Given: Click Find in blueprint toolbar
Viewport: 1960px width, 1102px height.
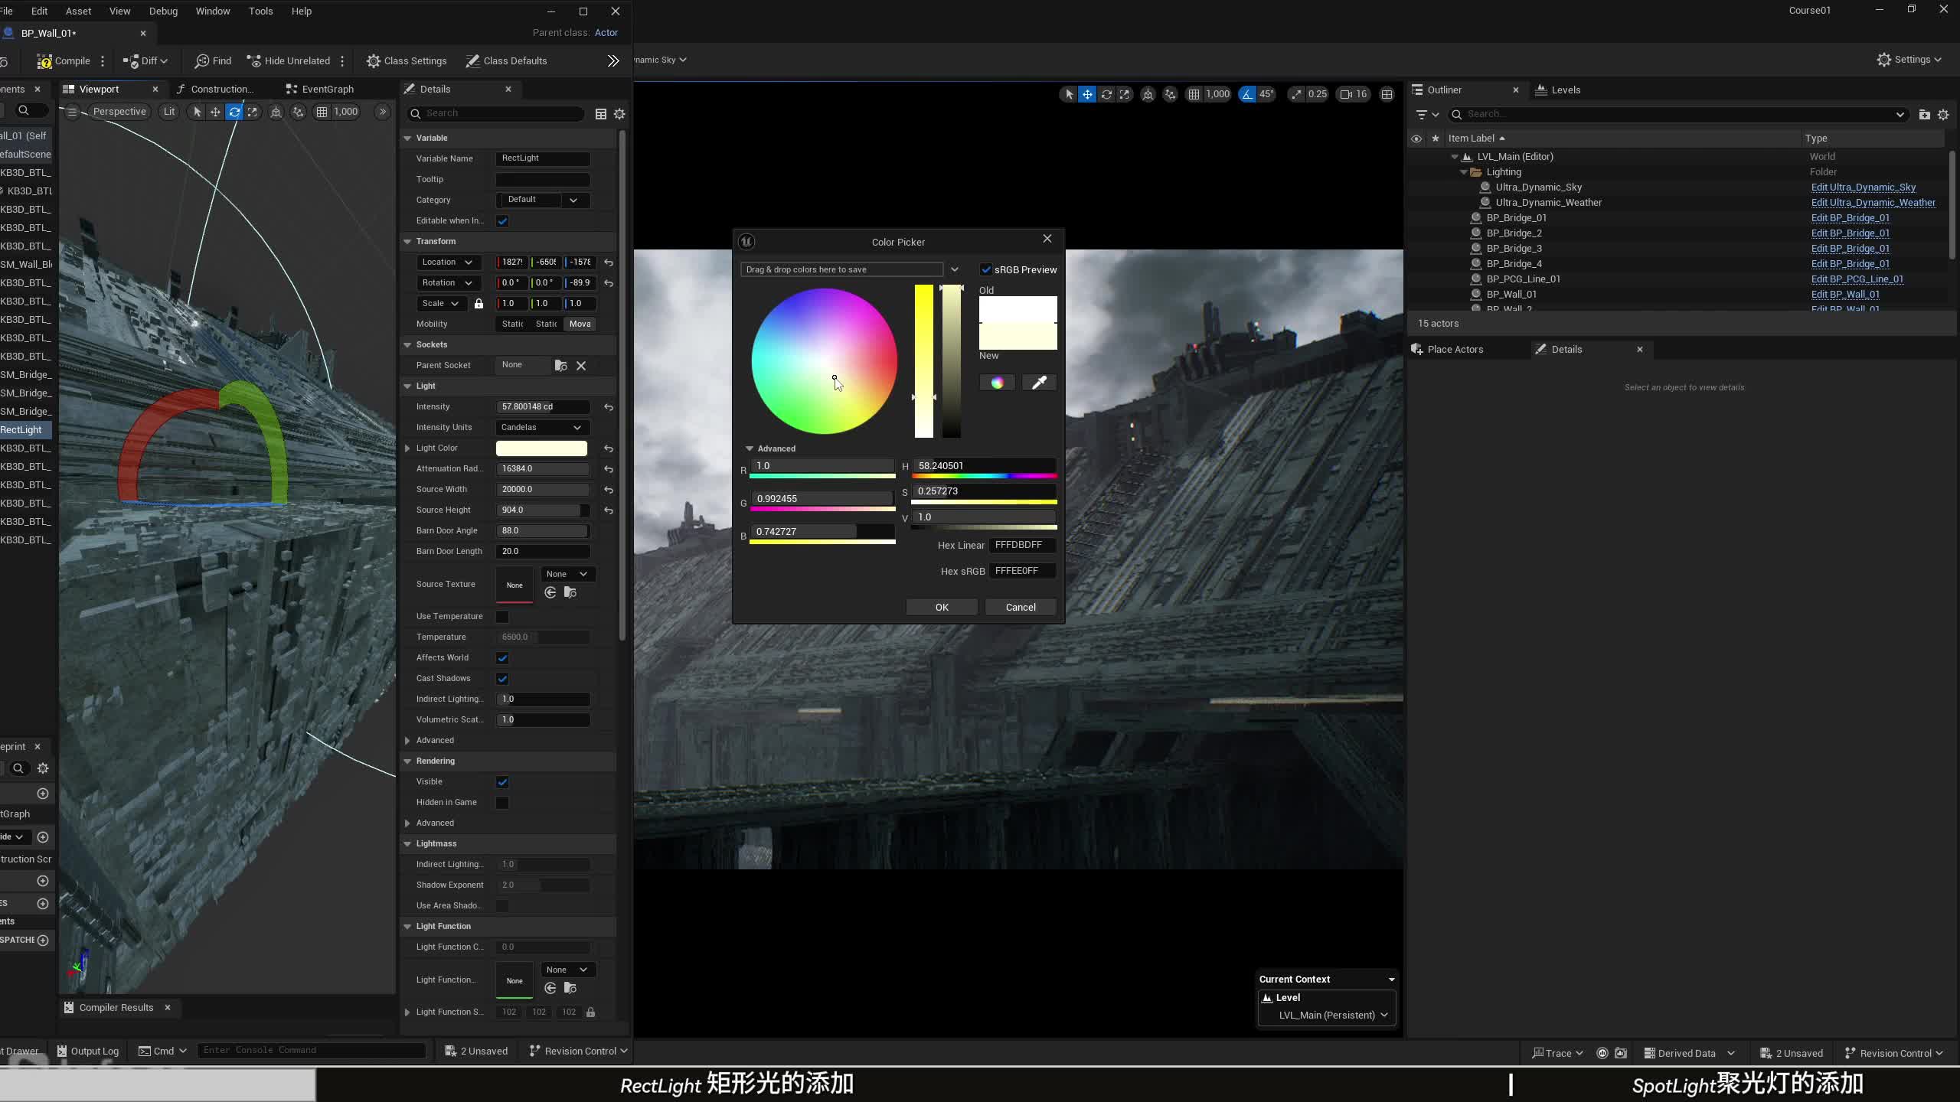Looking at the screenshot, I should (213, 60).
